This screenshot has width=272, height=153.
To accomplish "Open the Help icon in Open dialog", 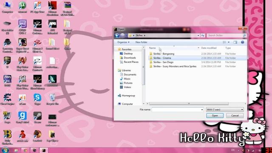I will [243, 42].
